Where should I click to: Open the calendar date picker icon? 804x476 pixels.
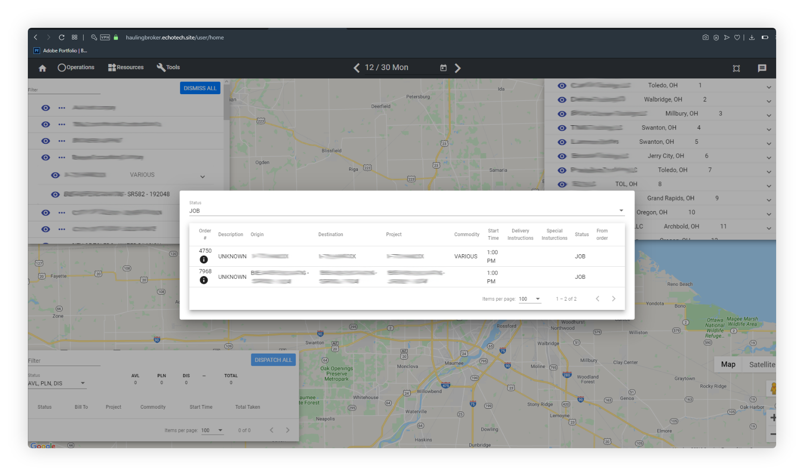[x=443, y=68]
